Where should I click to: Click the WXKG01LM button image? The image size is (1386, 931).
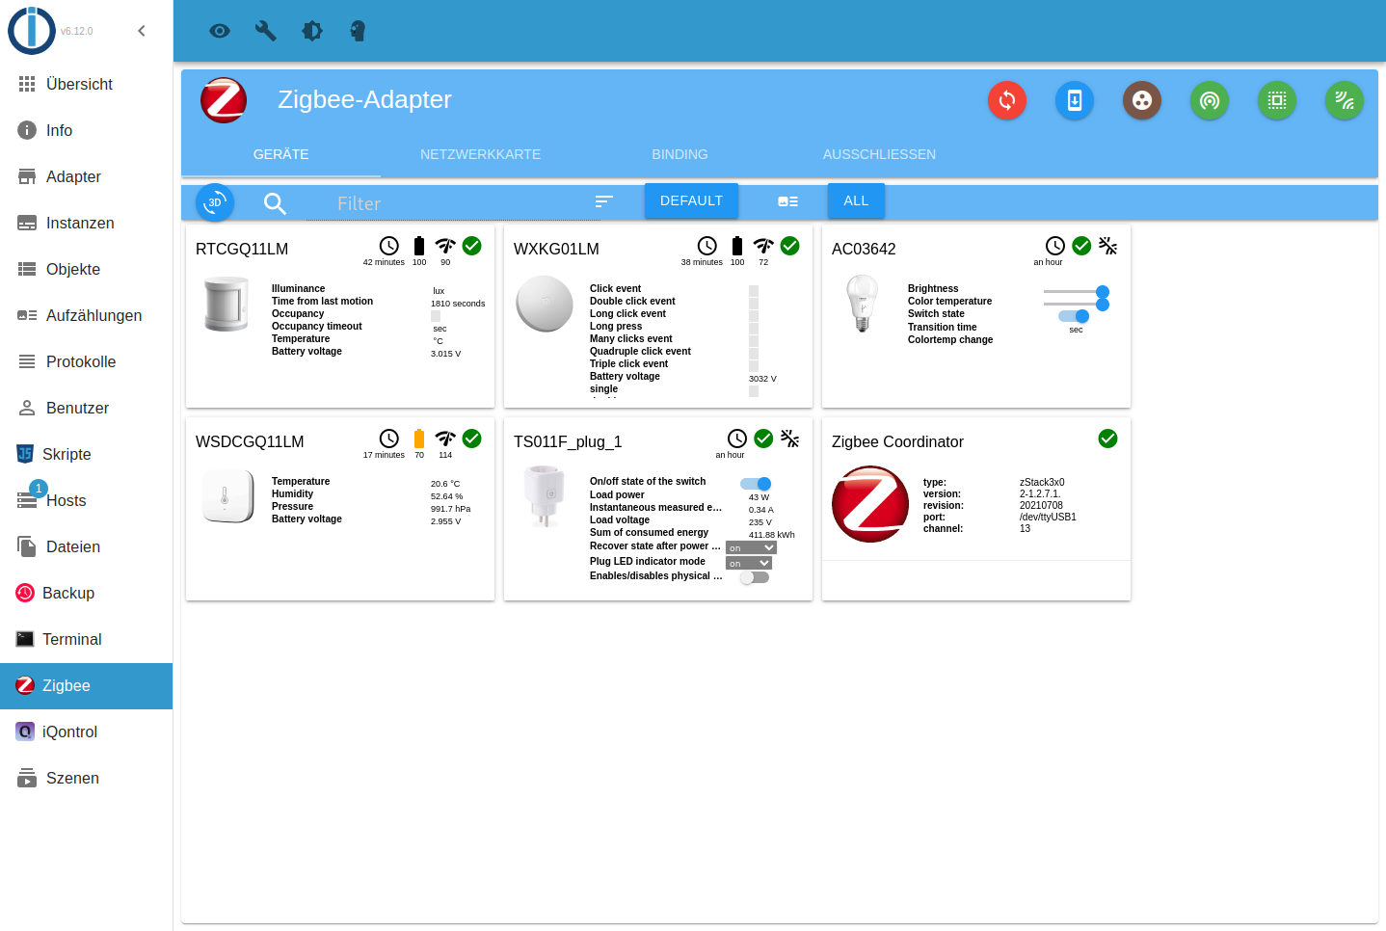pyautogui.click(x=545, y=304)
